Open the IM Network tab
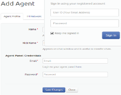This screenshot has height=95, width=121. (34, 16)
